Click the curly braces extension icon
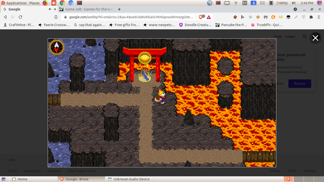 point(266,17)
